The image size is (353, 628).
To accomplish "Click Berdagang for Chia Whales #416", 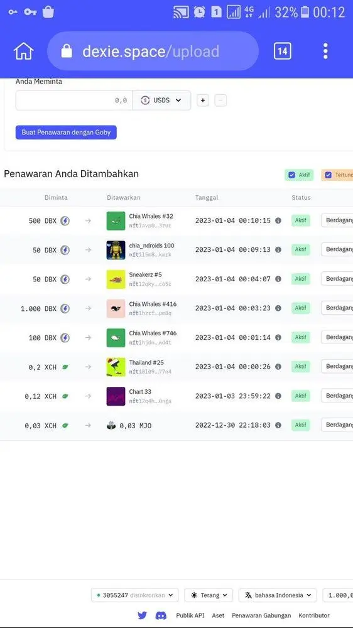I will [337, 308].
